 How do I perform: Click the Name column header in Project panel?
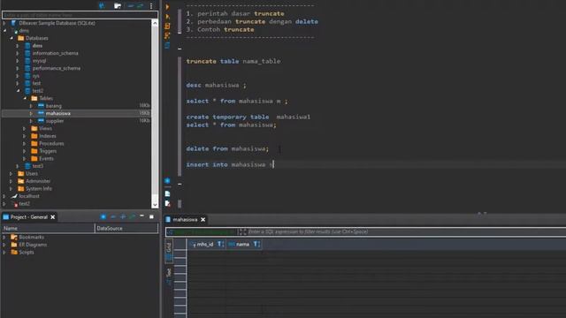click(x=48, y=228)
